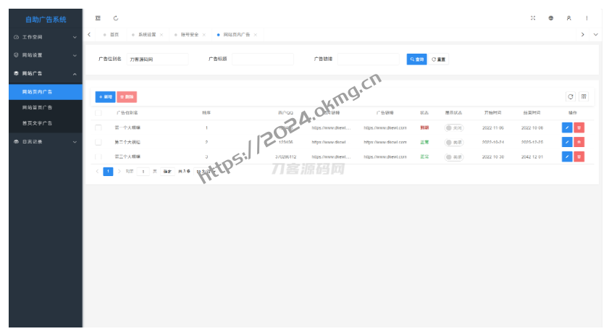Toggle the display status switch in first row
The width and height of the screenshot is (609, 334).
(x=454, y=128)
